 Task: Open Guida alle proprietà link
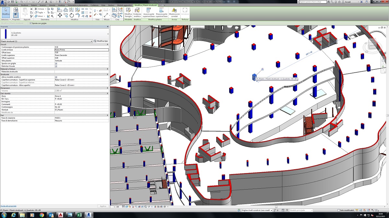tap(8, 206)
